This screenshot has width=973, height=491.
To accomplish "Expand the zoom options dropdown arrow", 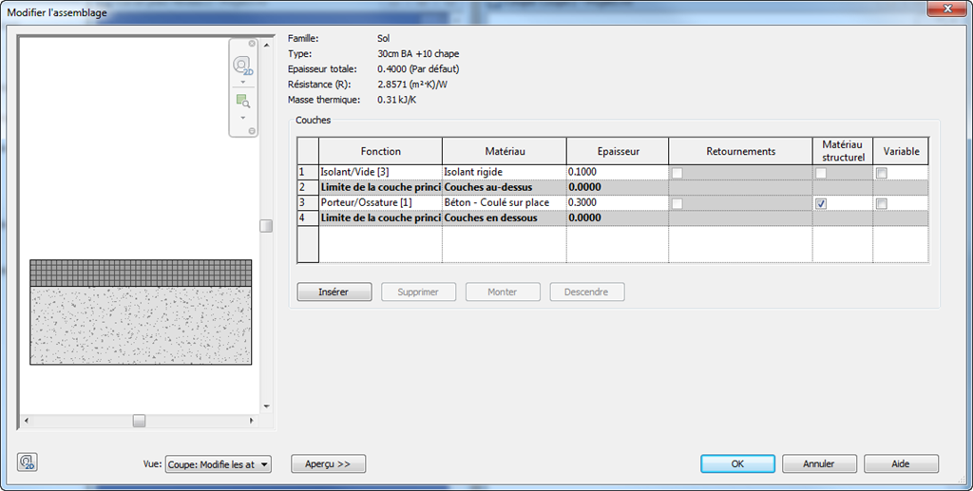I will pos(242,117).
